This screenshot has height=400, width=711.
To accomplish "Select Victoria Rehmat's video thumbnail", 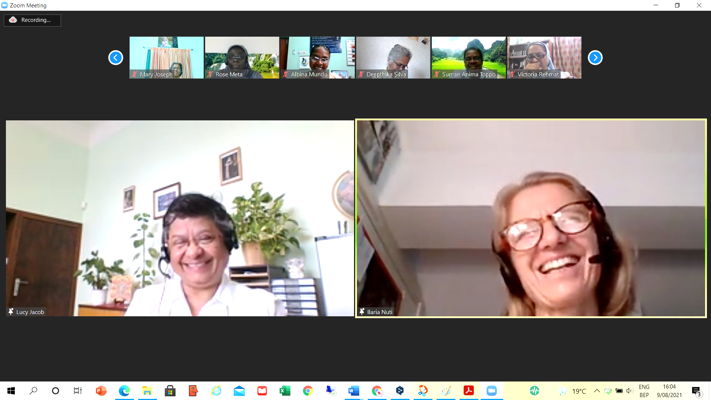I will 544,57.
